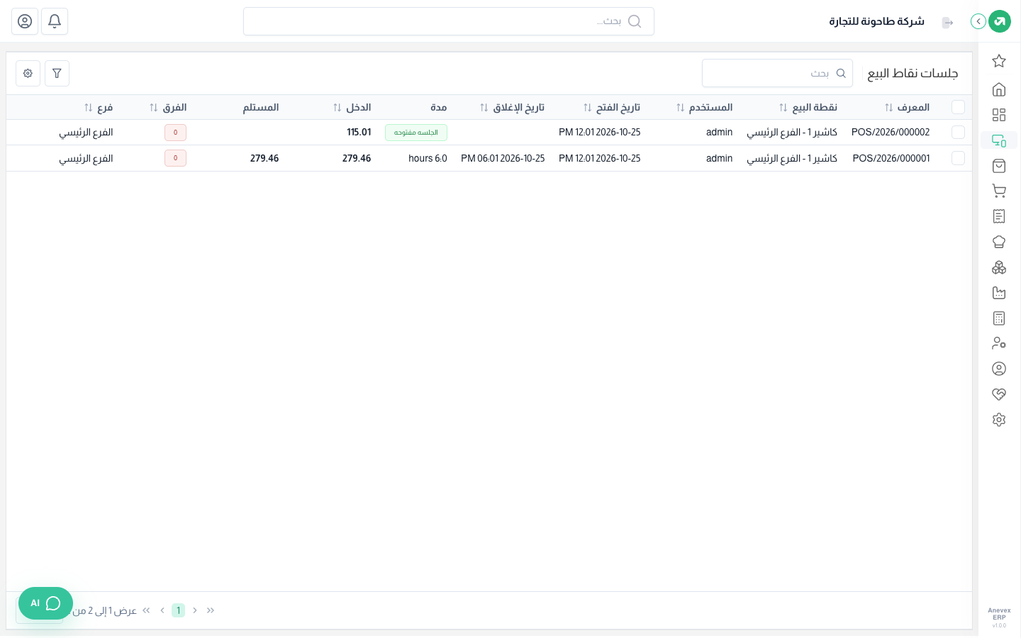This screenshot has height=638, width=1021.
Task: Open the person circle icon in the sidebar
Action: [x=999, y=369]
